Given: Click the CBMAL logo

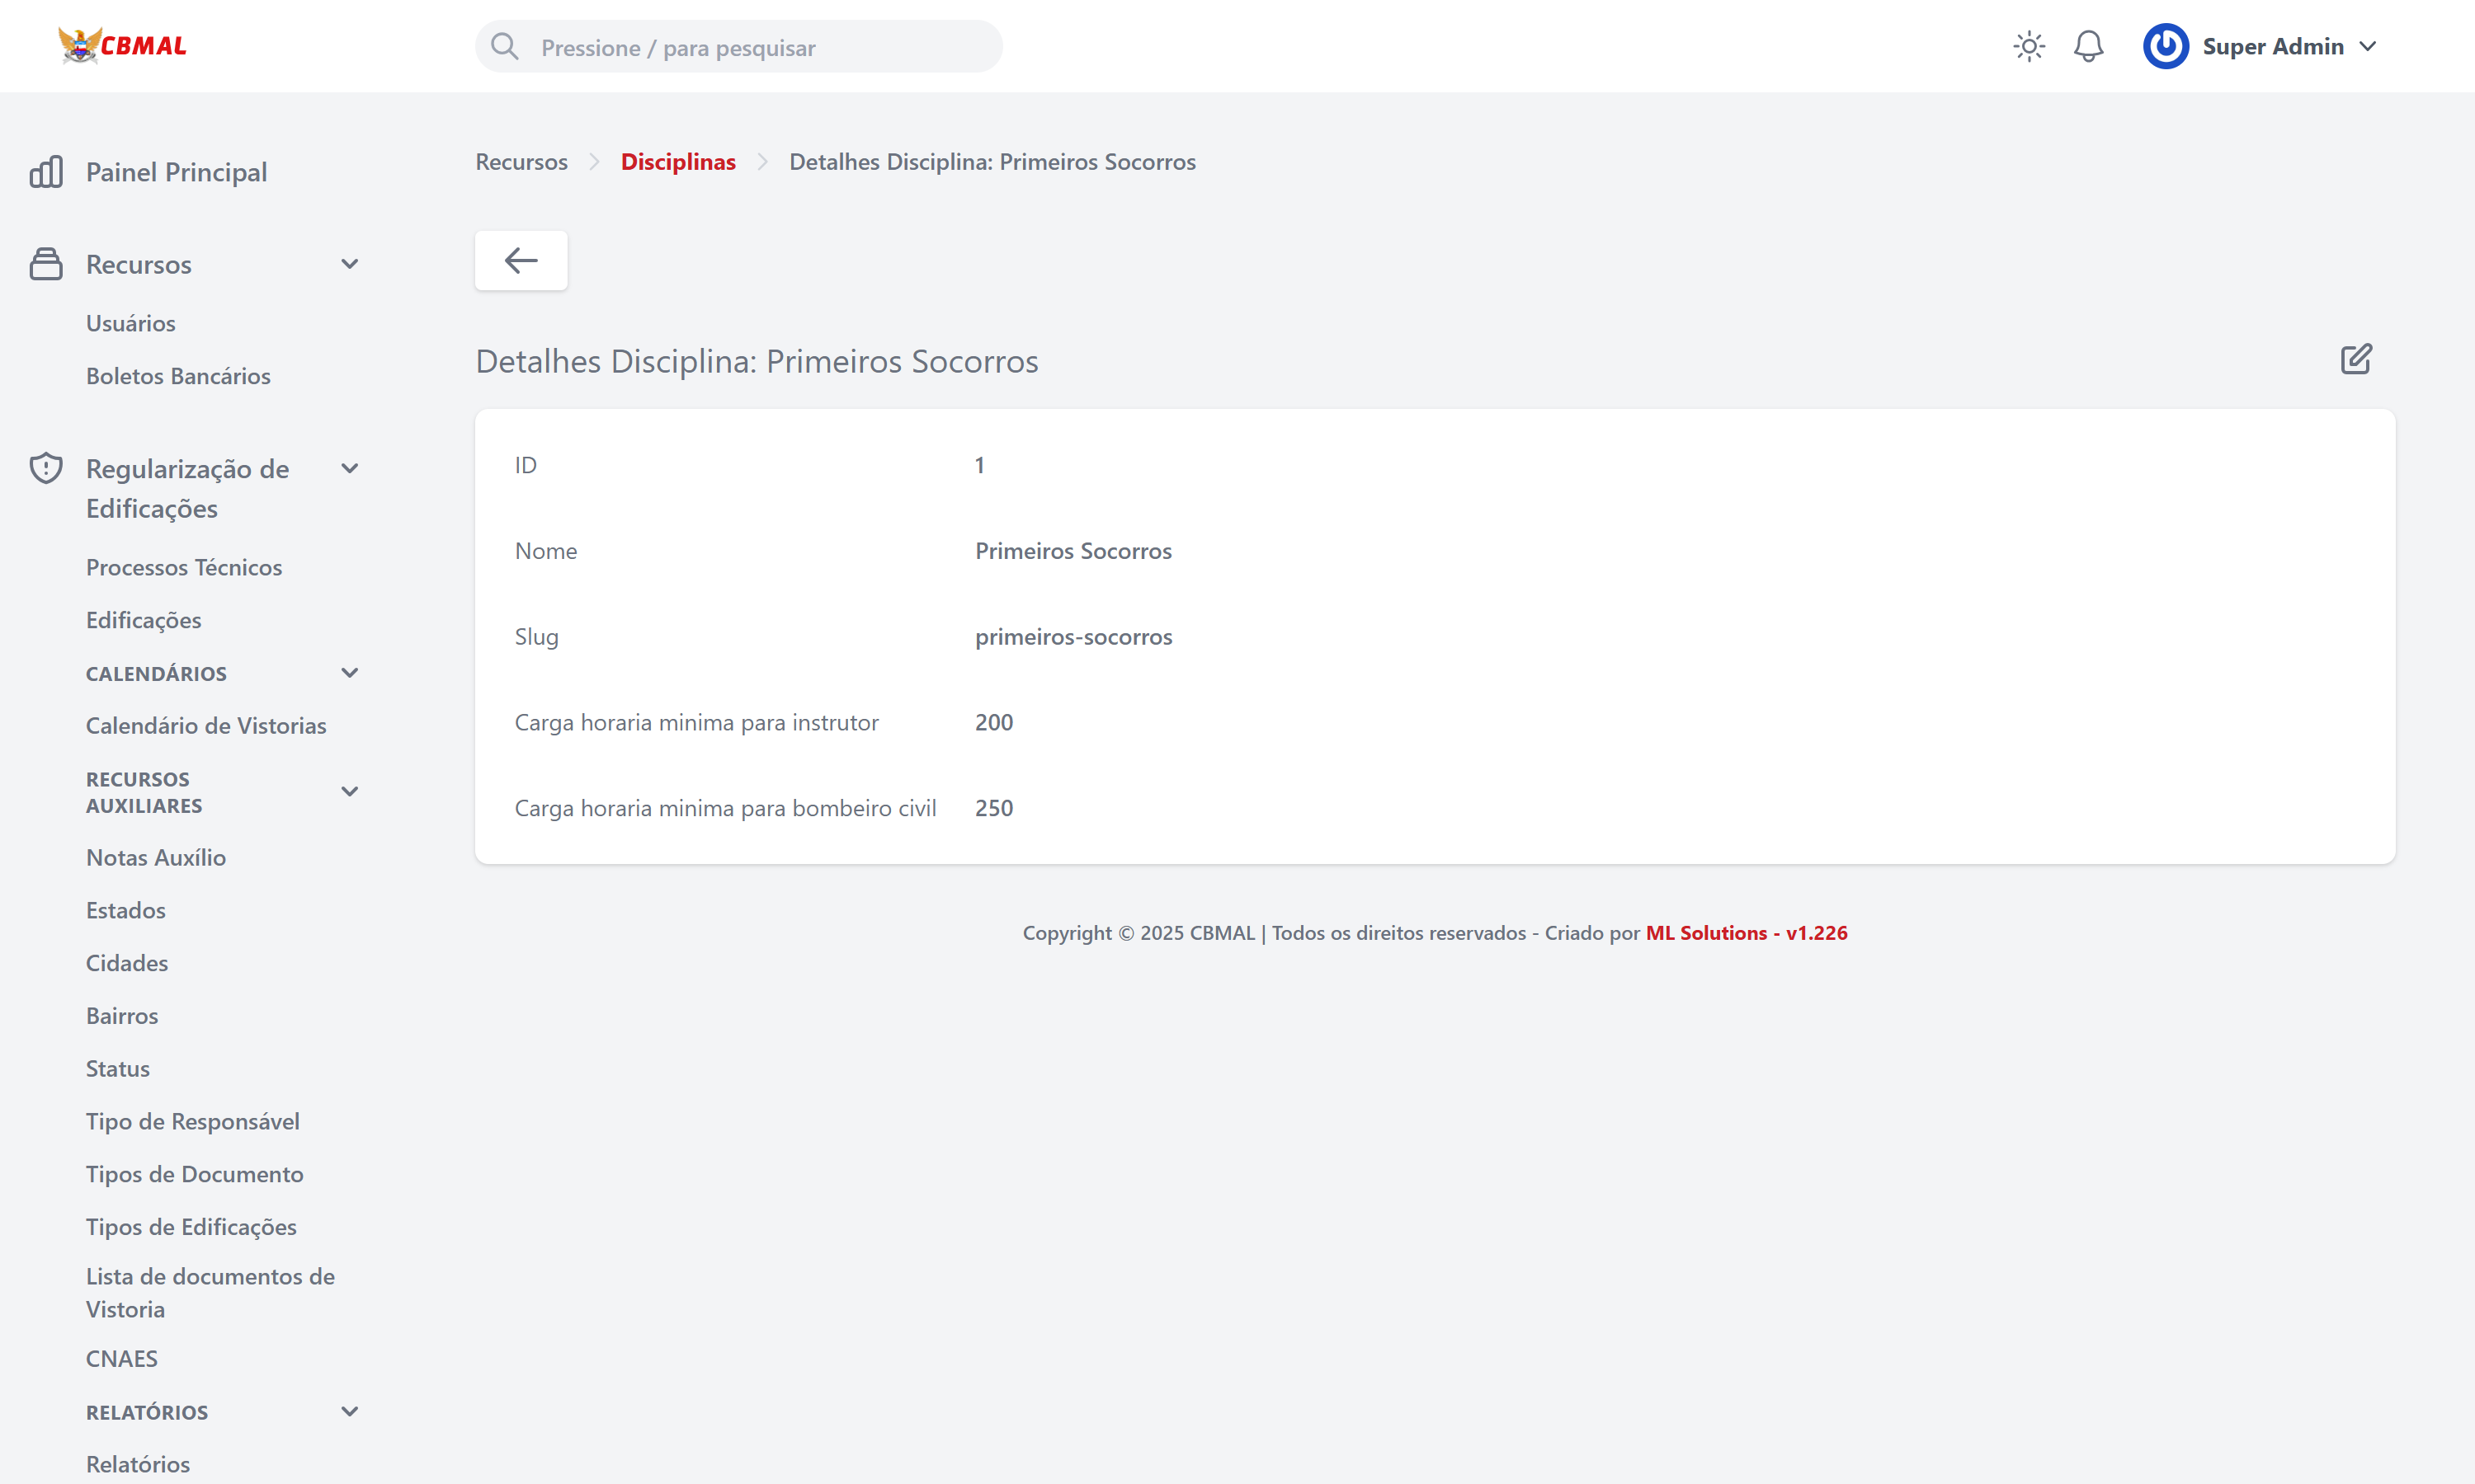Looking at the screenshot, I should [x=122, y=46].
